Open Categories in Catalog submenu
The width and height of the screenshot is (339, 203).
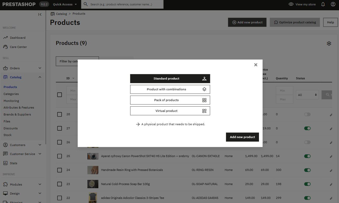11,94
